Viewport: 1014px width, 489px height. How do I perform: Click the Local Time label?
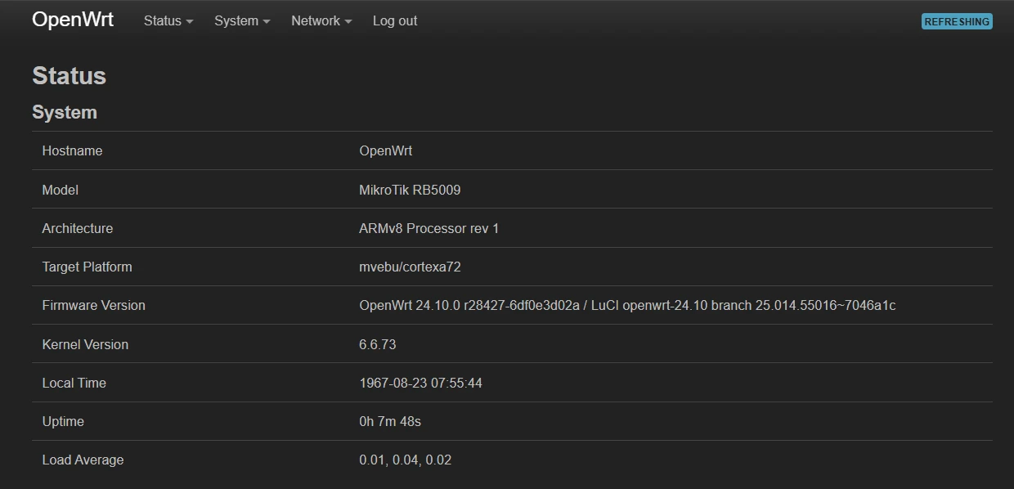(x=74, y=383)
